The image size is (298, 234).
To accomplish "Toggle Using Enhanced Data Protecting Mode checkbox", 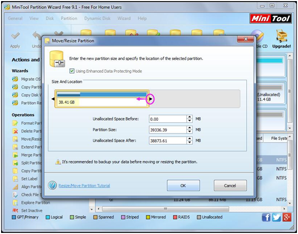I will click(x=72, y=71).
